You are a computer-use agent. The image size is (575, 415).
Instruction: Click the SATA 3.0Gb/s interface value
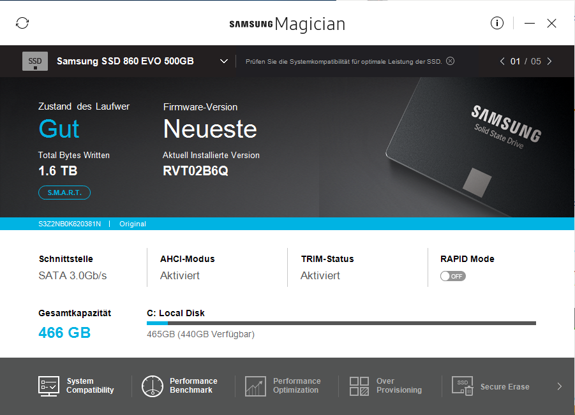coord(73,275)
